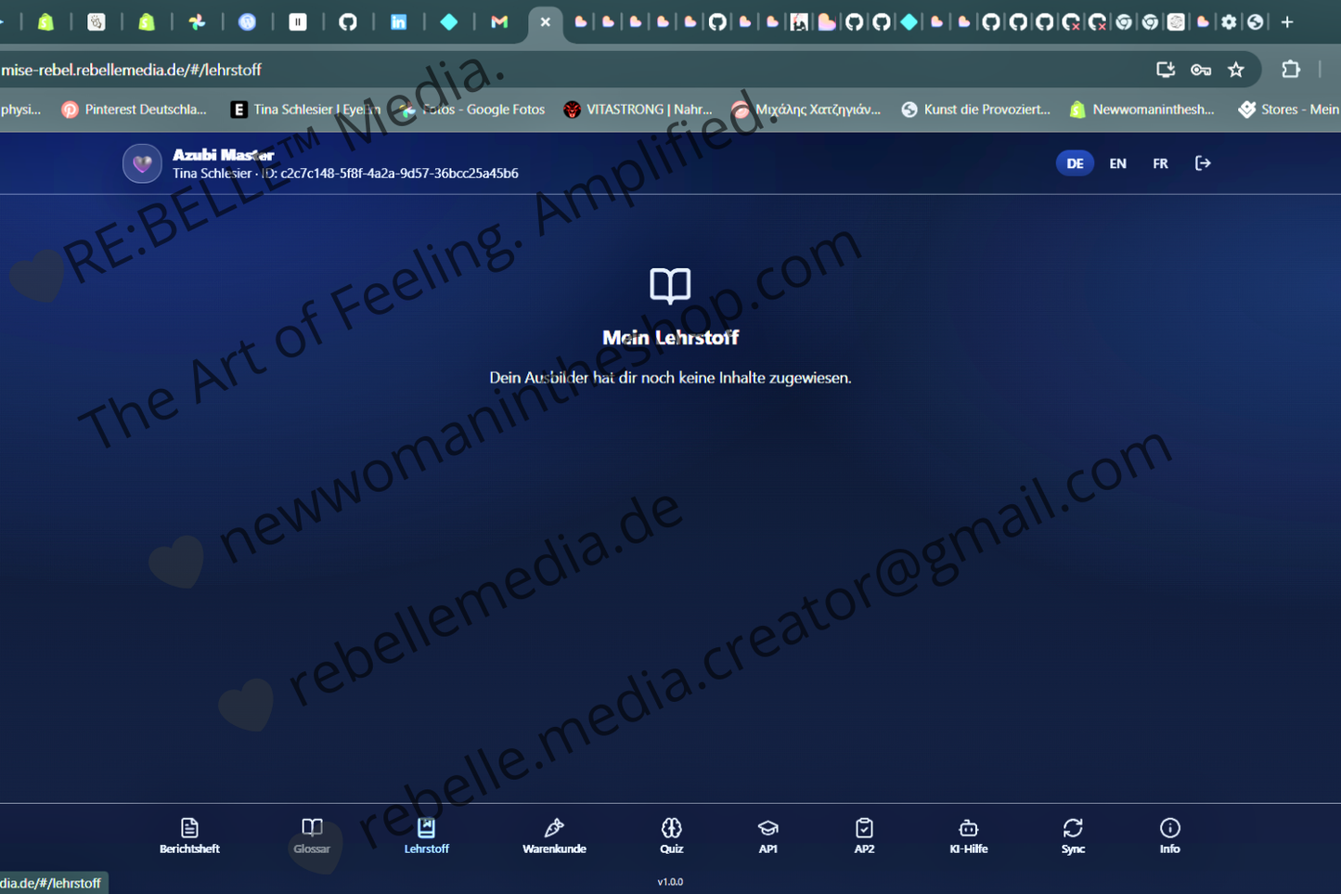The width and height of the screenshot is (1341, 894).
Task: Open the Info section
Action: (x=1169, y=835)
